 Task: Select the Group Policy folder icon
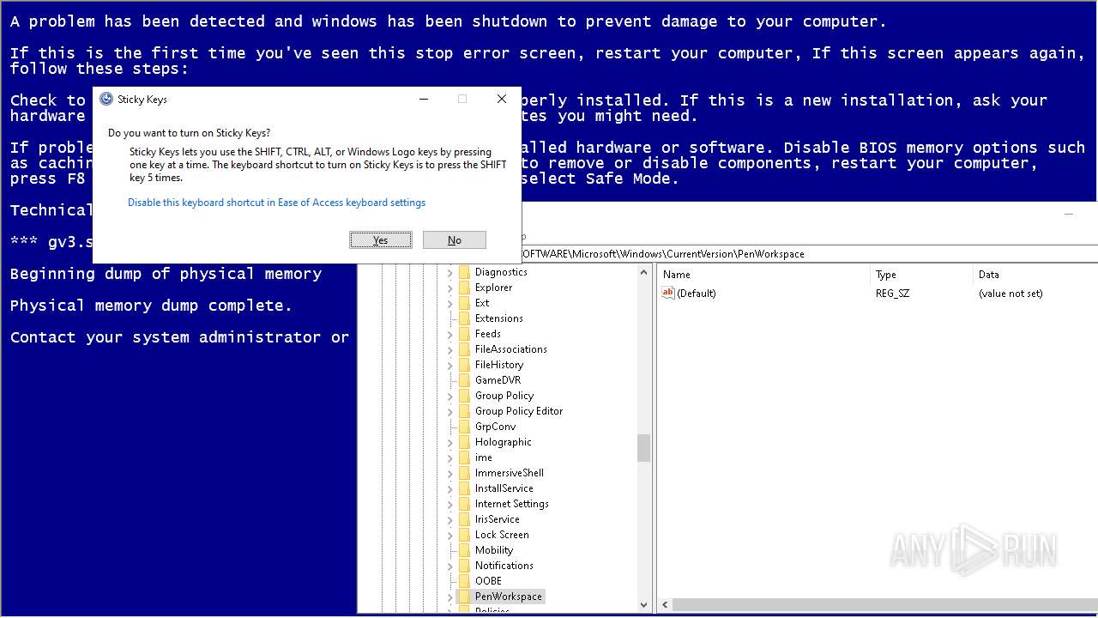[464, 396]
